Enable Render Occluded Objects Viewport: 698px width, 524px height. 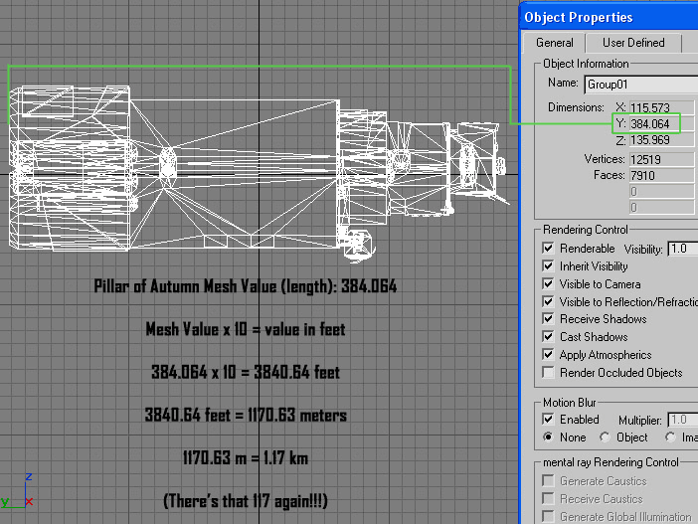pos(549,373)
